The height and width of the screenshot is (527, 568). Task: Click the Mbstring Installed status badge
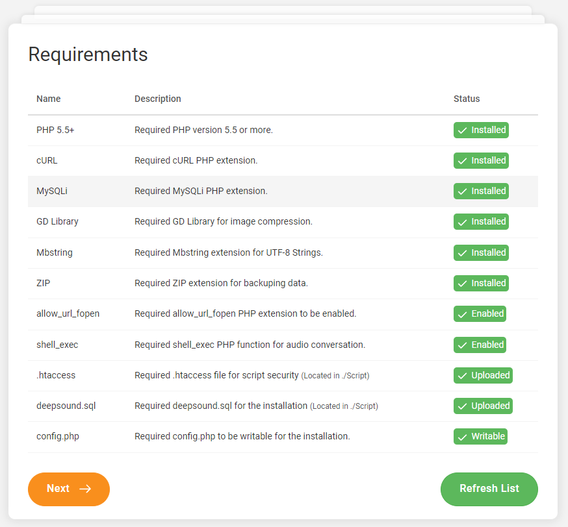click(x=481, y=252)
